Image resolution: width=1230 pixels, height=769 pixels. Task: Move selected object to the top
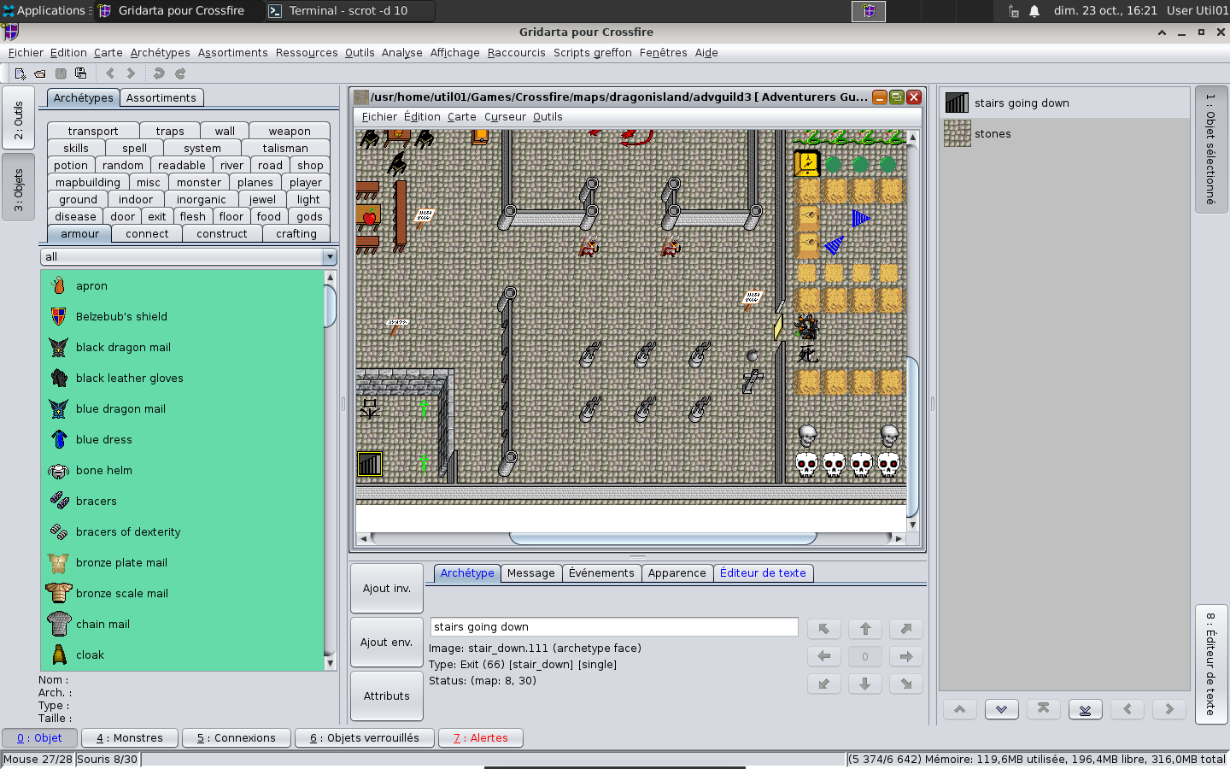[x=1043, y=709]
